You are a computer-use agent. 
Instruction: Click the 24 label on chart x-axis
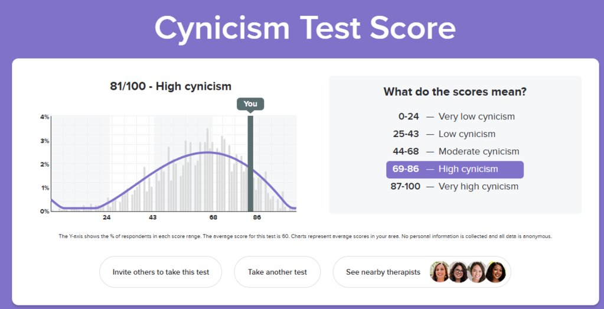pos(107,217)
